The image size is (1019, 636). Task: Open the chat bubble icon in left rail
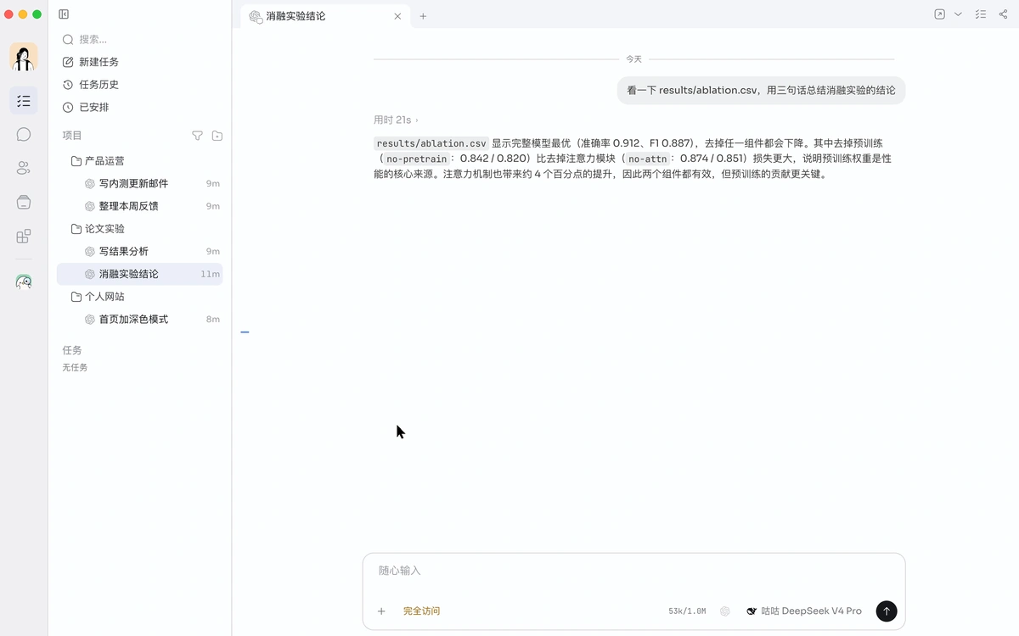pyautogui.click(x=24, y=134)
